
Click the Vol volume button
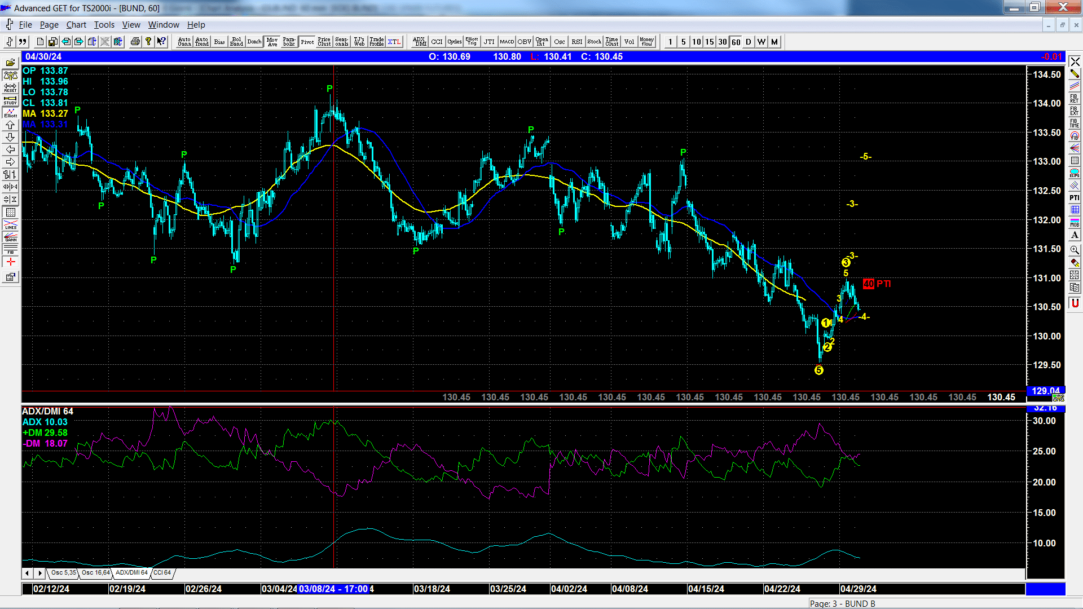tap(629, 42)
